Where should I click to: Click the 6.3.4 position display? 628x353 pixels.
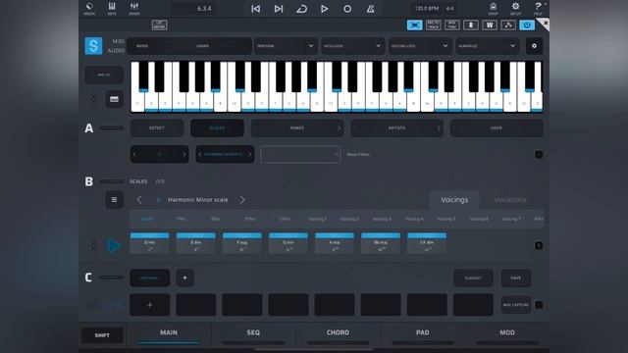click(x=204, y=9)
